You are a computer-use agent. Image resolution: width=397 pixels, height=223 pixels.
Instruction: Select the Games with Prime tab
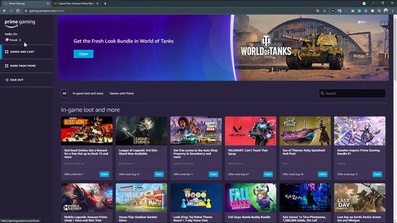click(x=122, y=94)
